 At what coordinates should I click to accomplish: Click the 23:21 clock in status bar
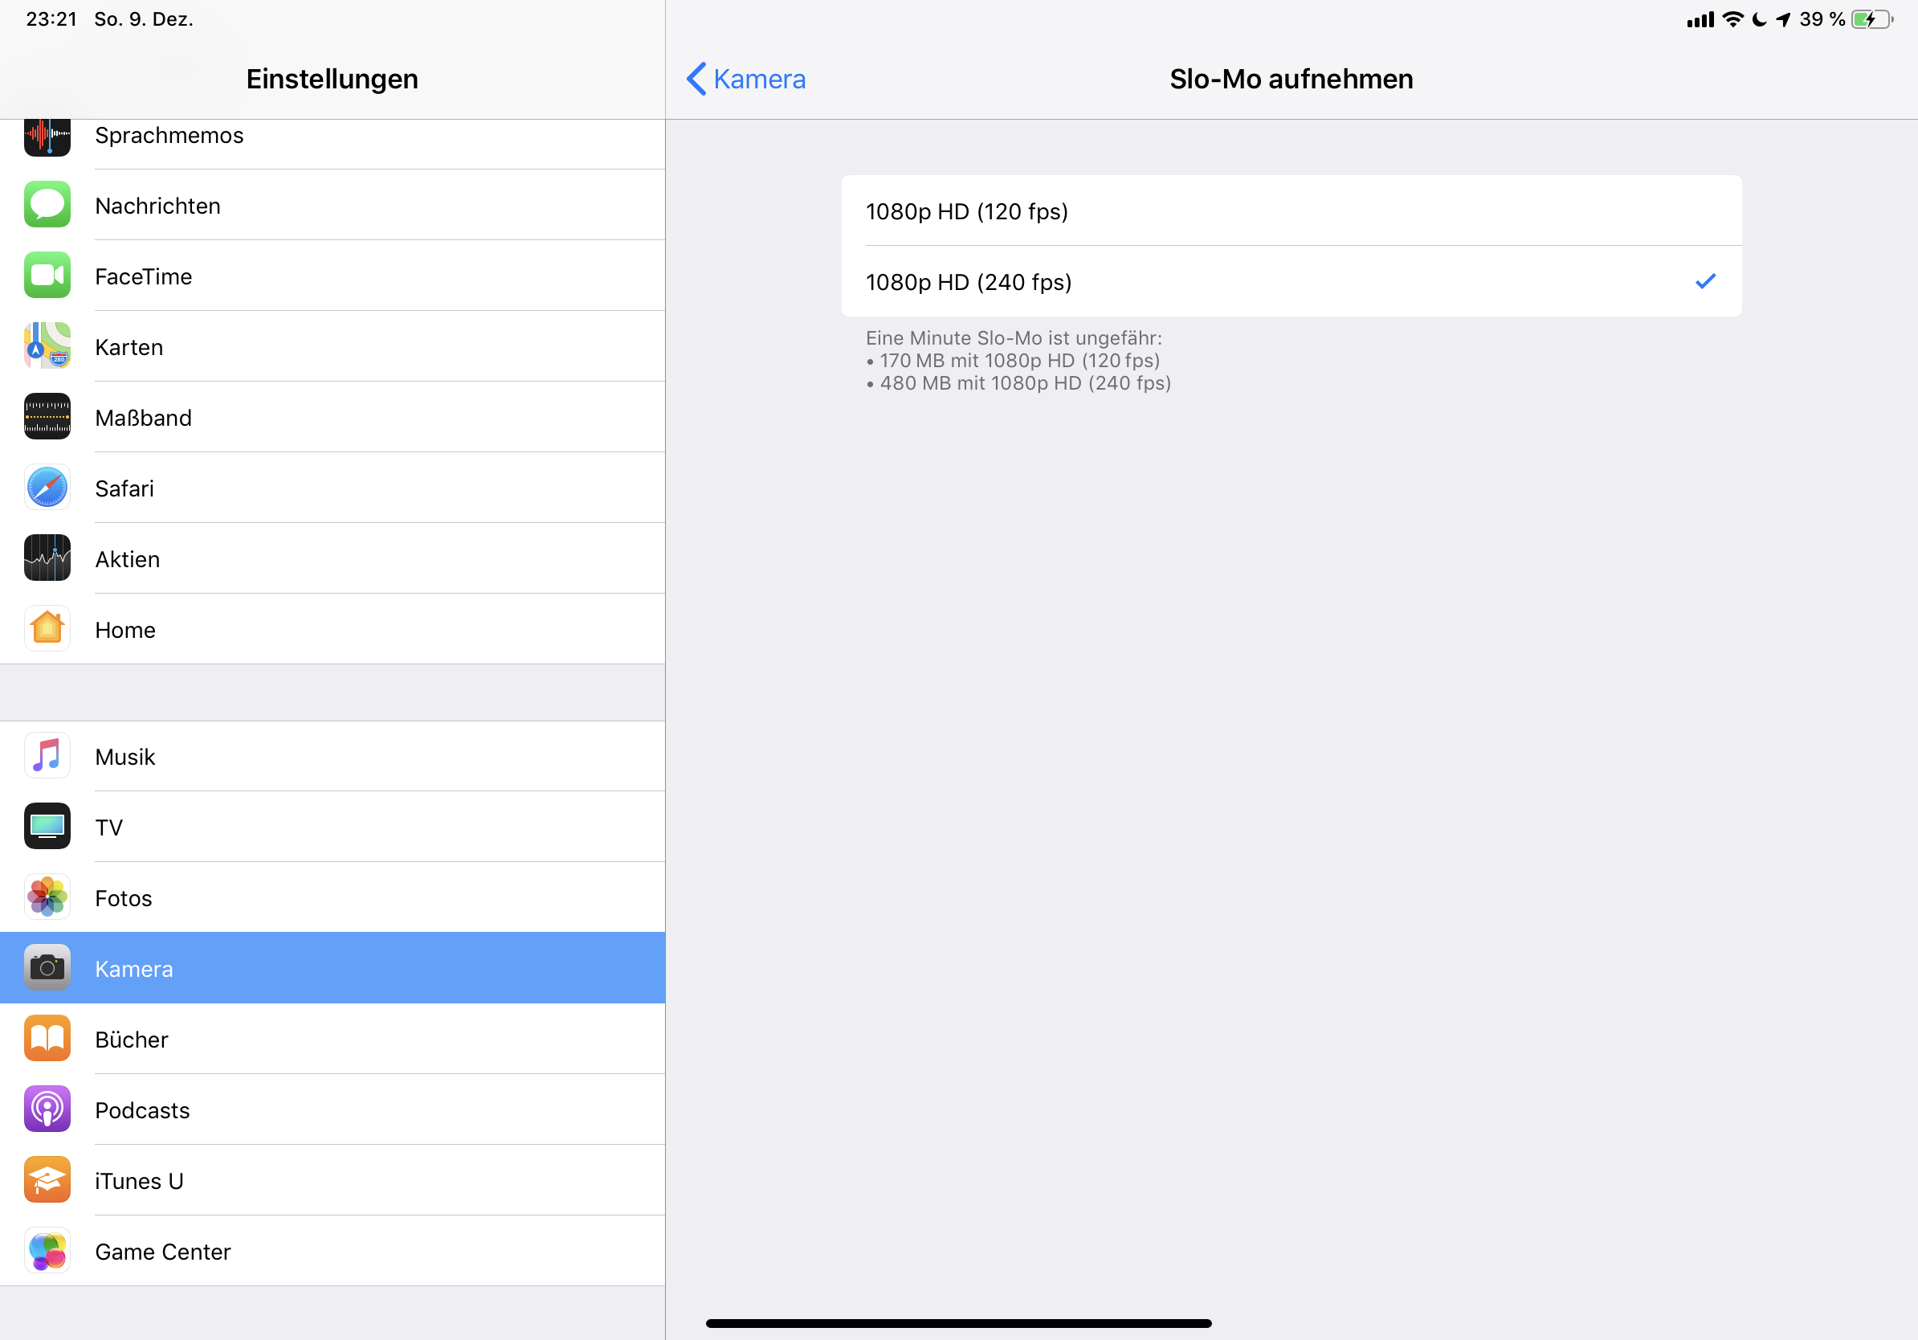(51, 19)
